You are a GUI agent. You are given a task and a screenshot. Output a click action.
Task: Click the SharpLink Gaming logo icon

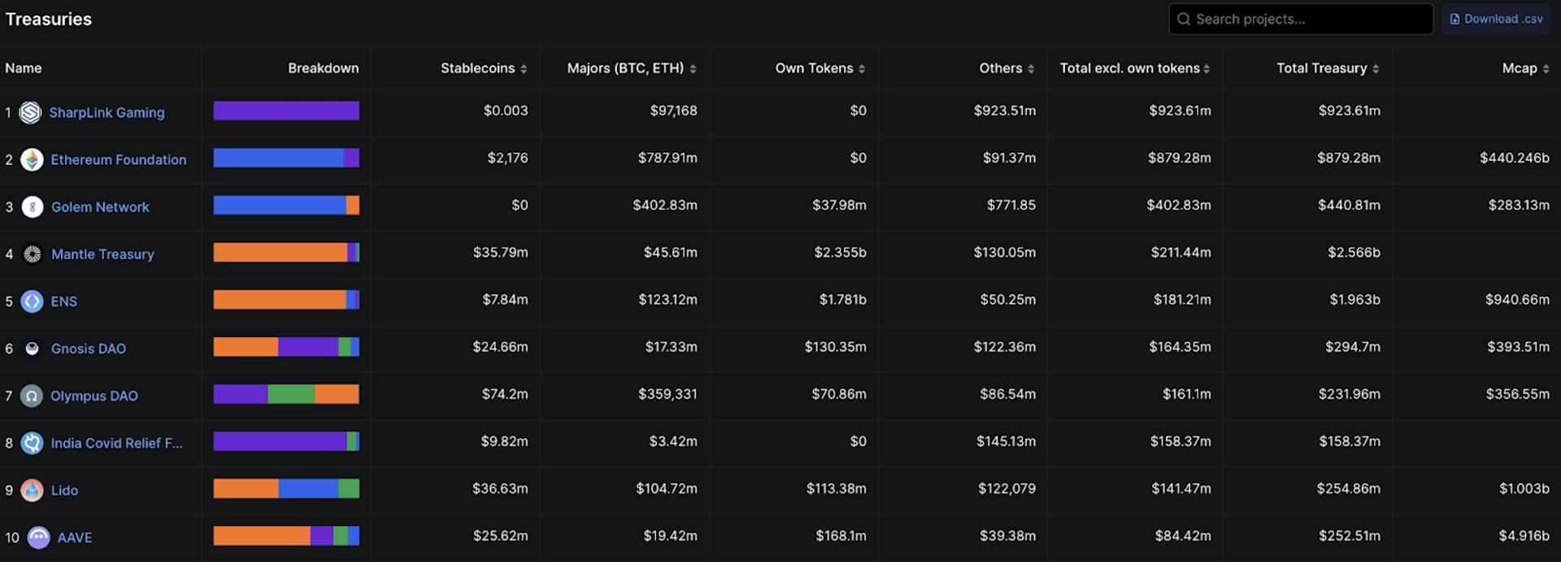click(30, 112)
